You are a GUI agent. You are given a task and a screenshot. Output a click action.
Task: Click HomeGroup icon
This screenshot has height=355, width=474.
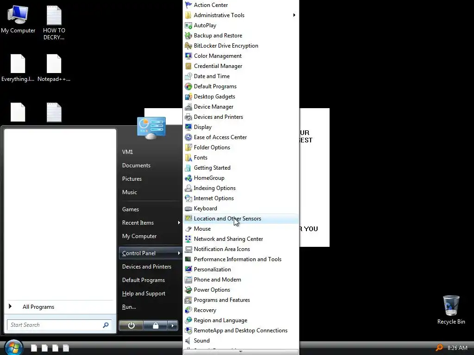click(x=188, y=178)
